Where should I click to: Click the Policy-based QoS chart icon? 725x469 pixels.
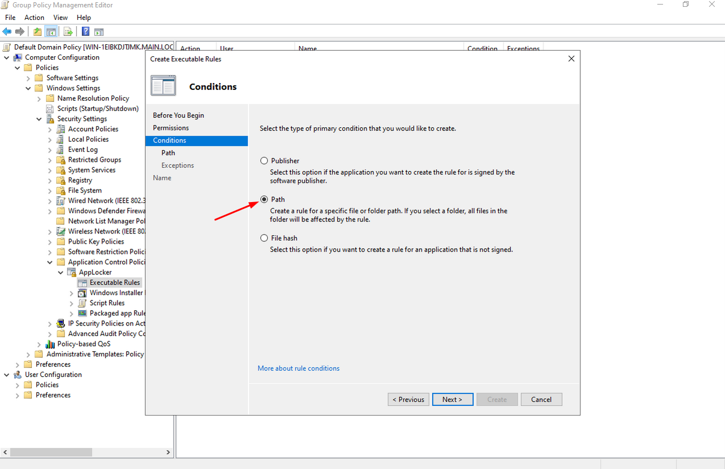50,344
